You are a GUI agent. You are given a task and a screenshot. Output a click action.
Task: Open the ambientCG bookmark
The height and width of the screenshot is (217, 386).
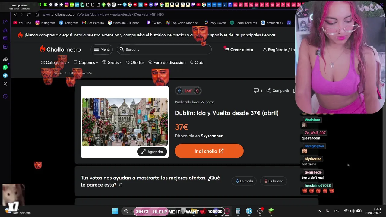click(272, 23)
